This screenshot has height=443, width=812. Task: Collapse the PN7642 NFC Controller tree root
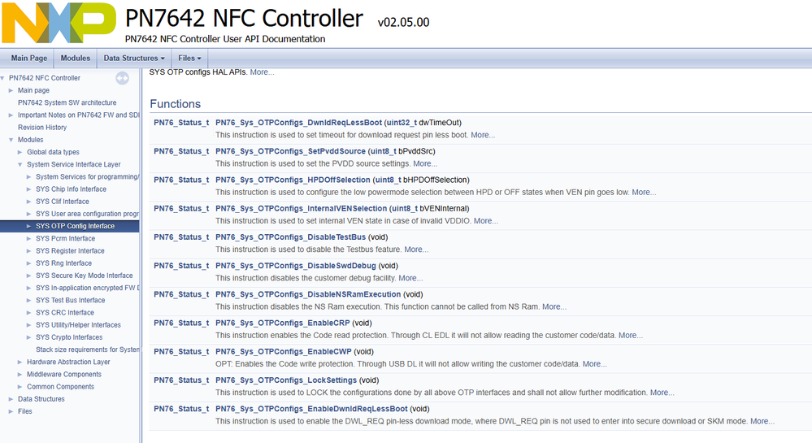2,78
